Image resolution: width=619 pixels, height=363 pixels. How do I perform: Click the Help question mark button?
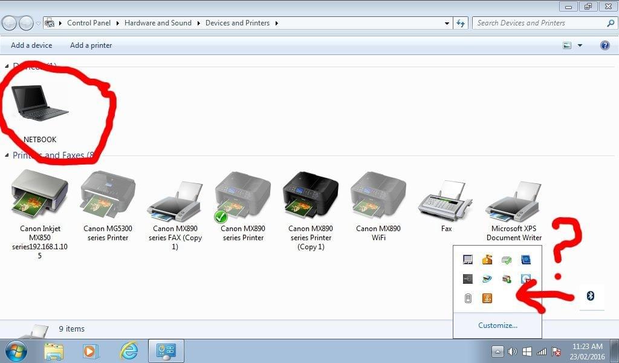[x=604, y=45]
